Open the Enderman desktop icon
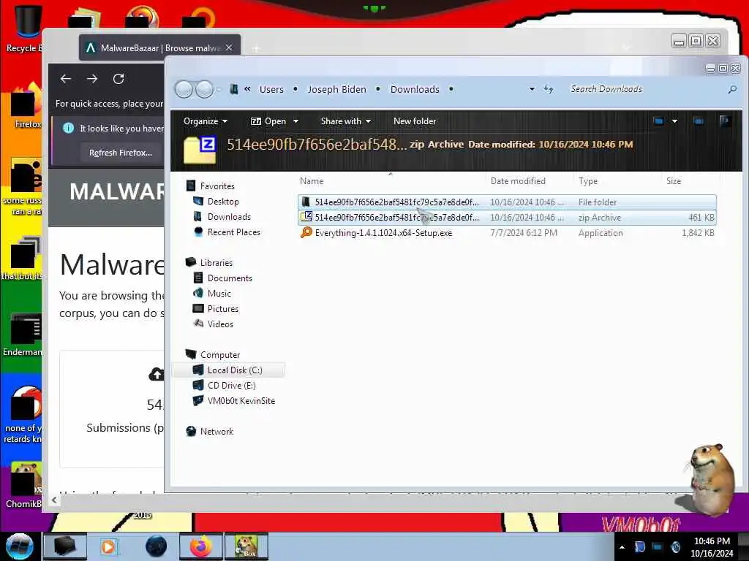 point(22,335)
